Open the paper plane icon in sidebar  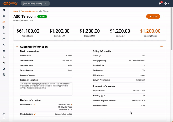4,33
